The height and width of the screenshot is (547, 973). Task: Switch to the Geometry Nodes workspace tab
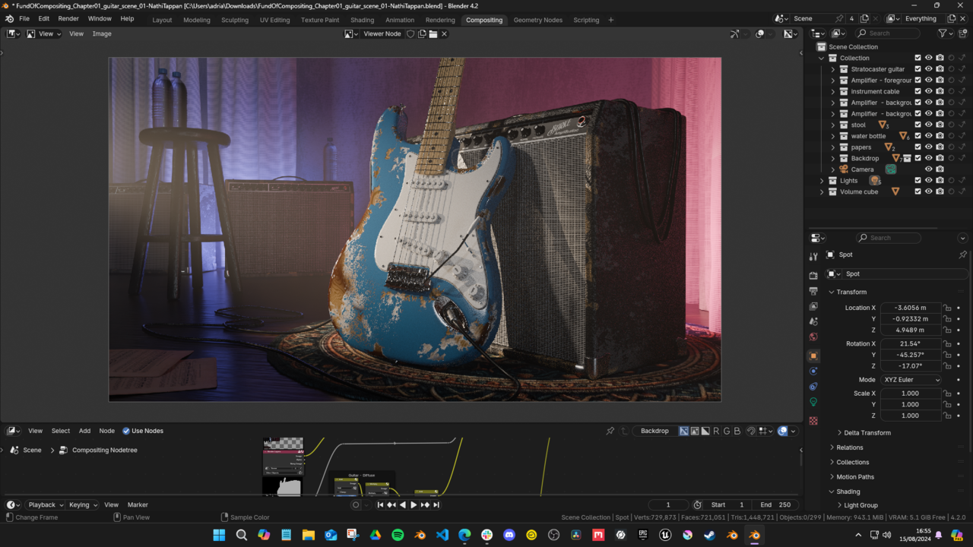pos(537,20)
